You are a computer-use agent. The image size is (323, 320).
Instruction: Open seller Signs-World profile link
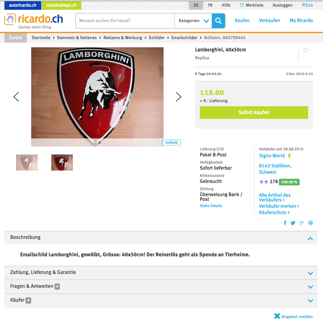point(272,156)
